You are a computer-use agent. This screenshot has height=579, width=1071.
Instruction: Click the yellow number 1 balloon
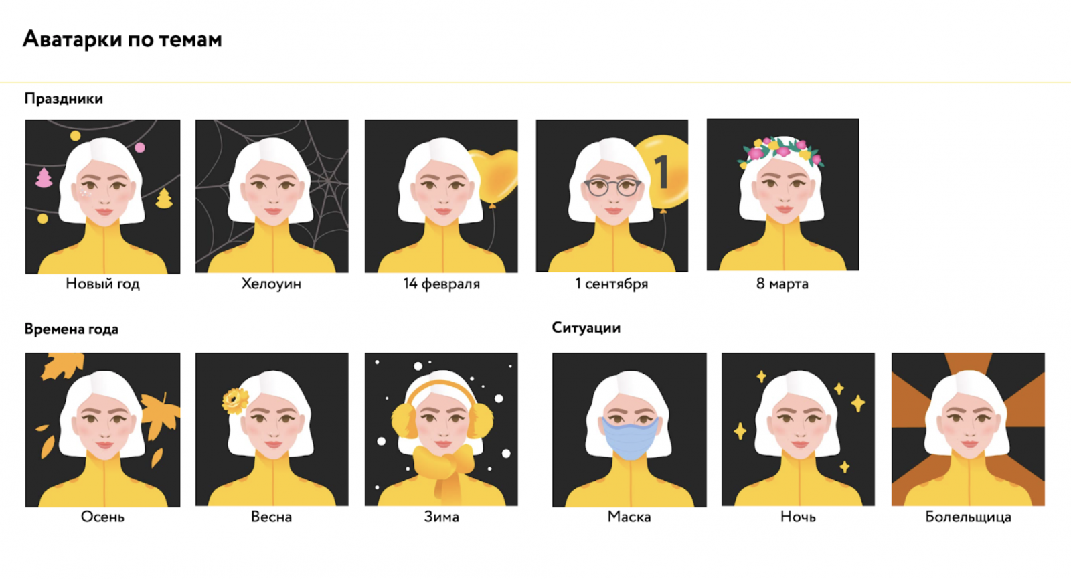click(x=663, y=171)
